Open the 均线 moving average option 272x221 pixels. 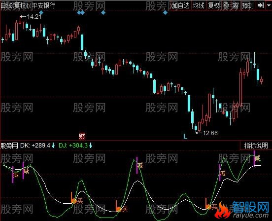[199, 6]
